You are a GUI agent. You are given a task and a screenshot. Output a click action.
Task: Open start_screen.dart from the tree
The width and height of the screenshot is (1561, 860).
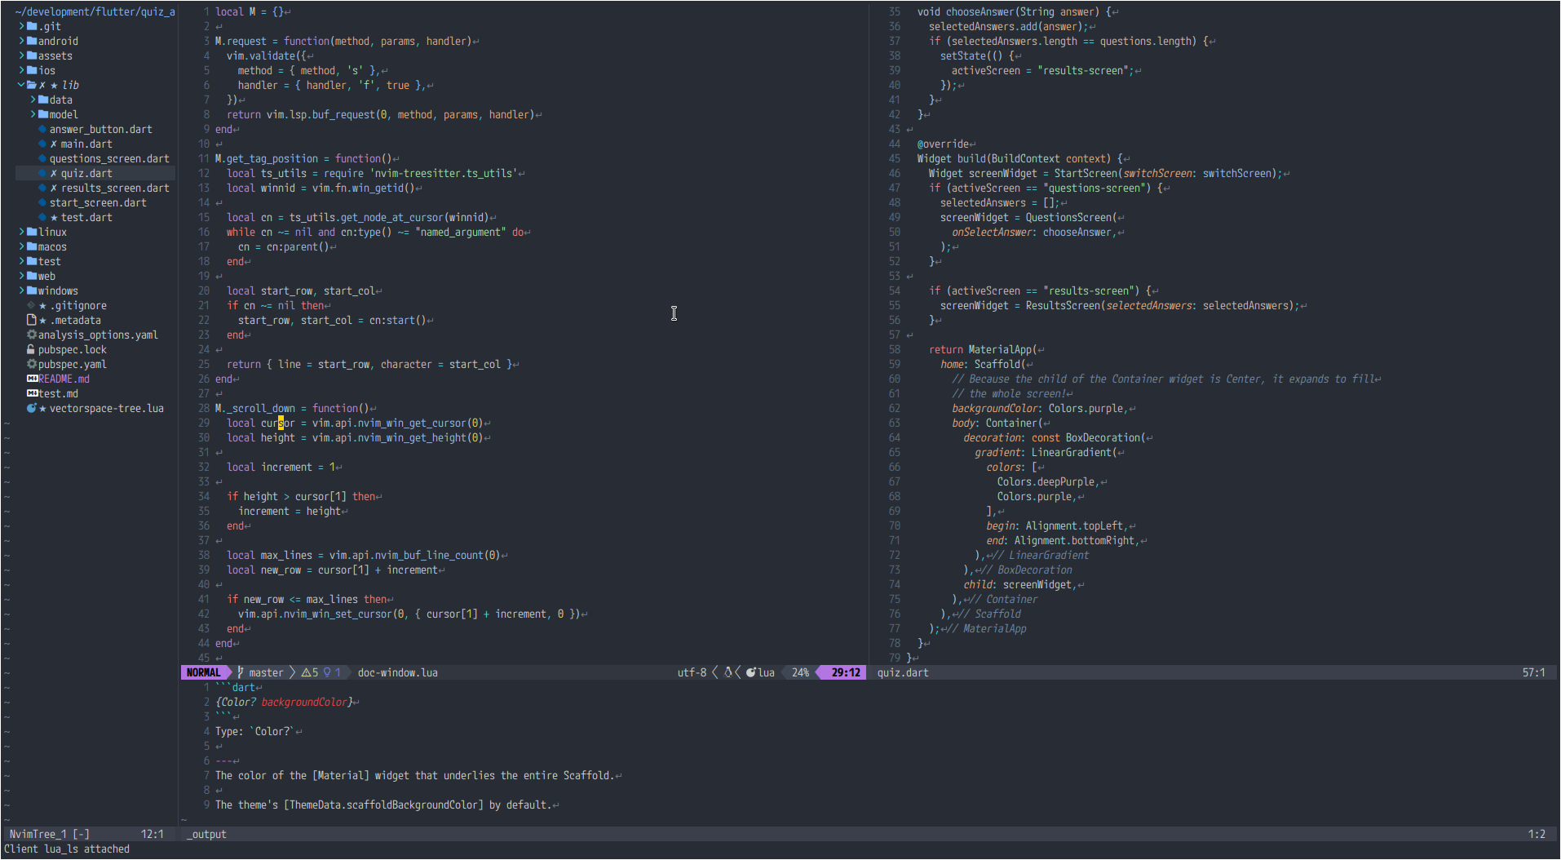(98, 202)
